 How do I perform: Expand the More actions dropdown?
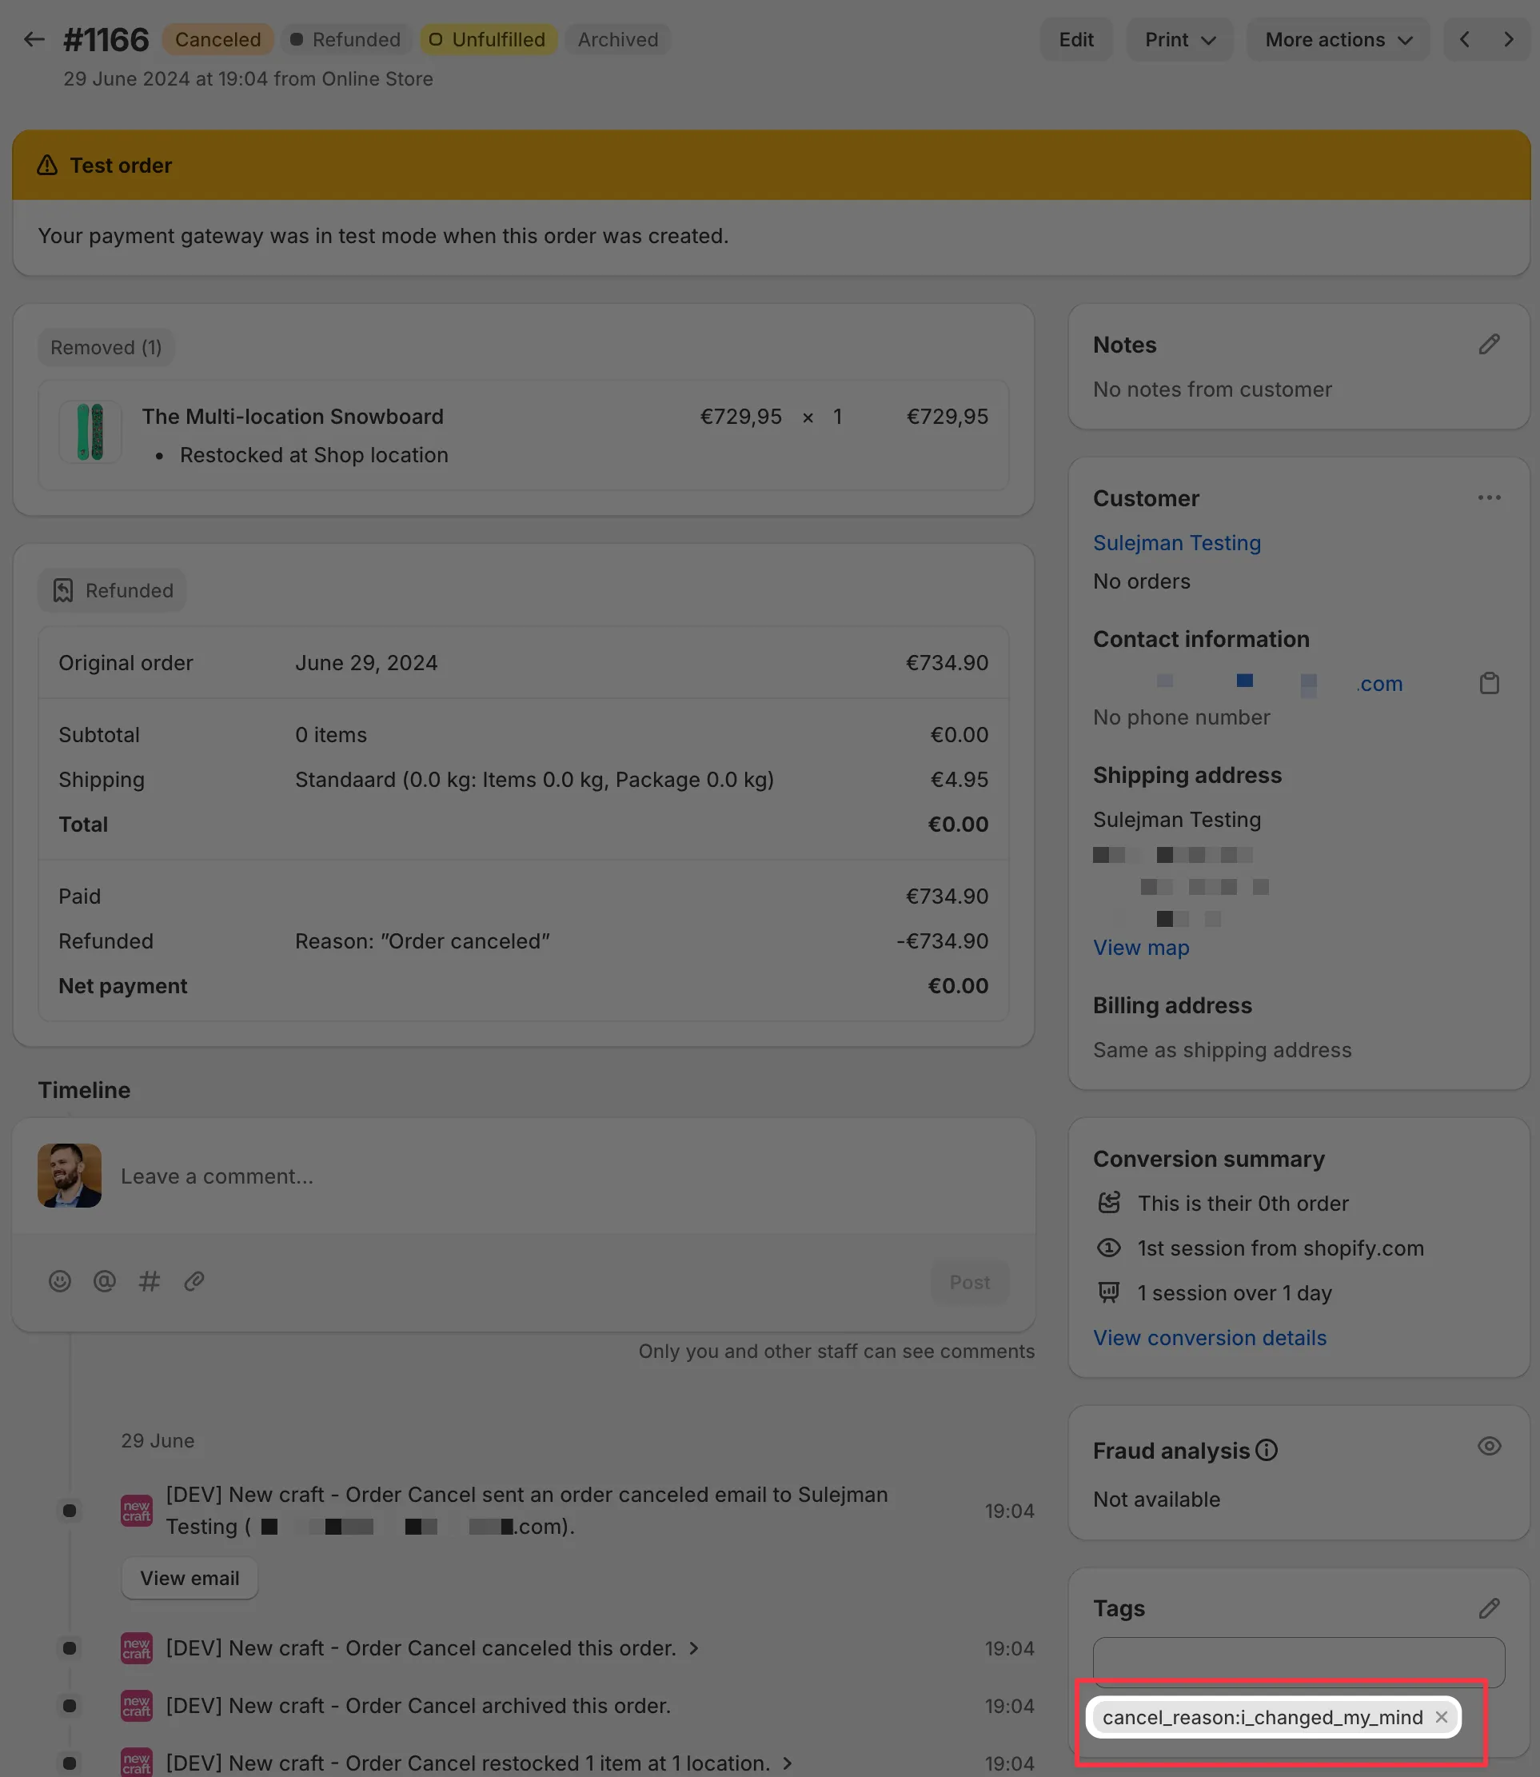pos(1338,39)
